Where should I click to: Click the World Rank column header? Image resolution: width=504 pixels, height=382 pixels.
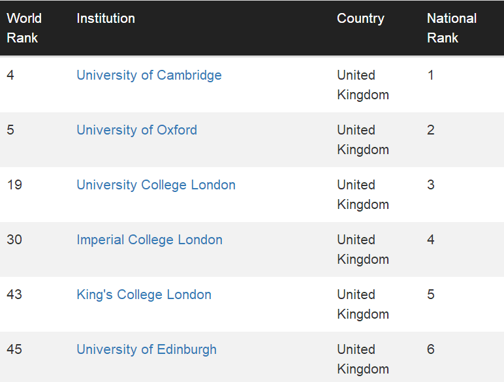(x=23, y=28)
